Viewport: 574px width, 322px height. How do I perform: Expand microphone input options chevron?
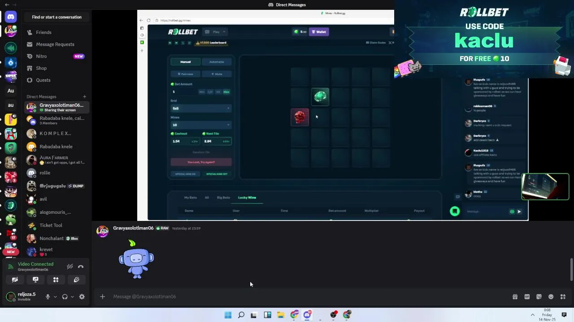click(x=55, y=297)
